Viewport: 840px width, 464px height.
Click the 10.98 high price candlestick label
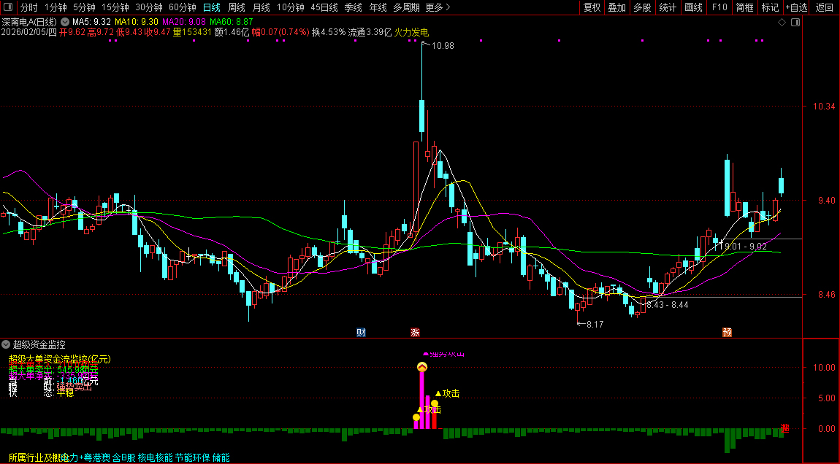click(443, 46)
